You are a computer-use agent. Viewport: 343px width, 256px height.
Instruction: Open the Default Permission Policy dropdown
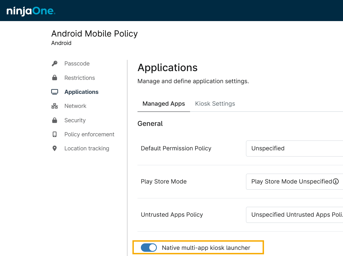point(294,148)
